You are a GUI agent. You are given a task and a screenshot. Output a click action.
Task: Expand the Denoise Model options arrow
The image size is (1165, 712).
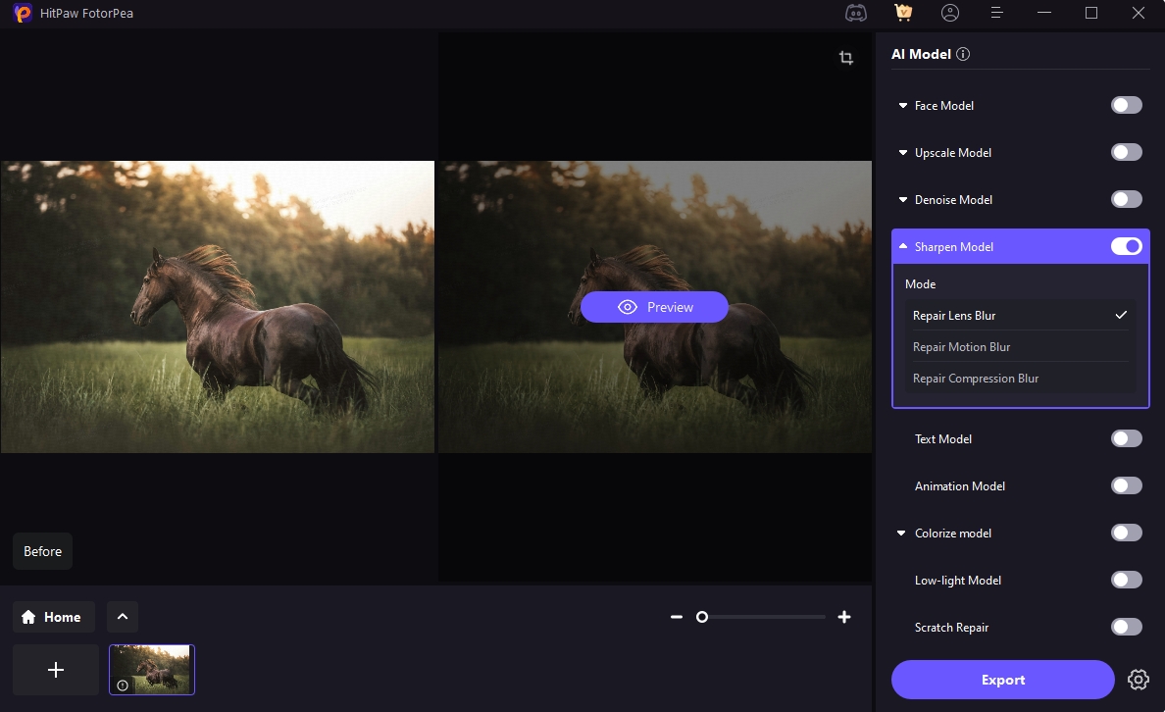(903, 199)
